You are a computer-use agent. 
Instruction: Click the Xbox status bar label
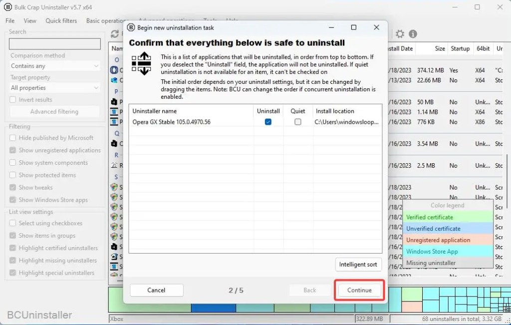pos(117,319)
